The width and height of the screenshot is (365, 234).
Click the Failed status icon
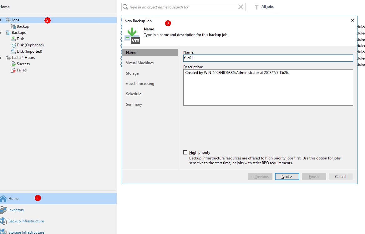[x=13, y=70]
